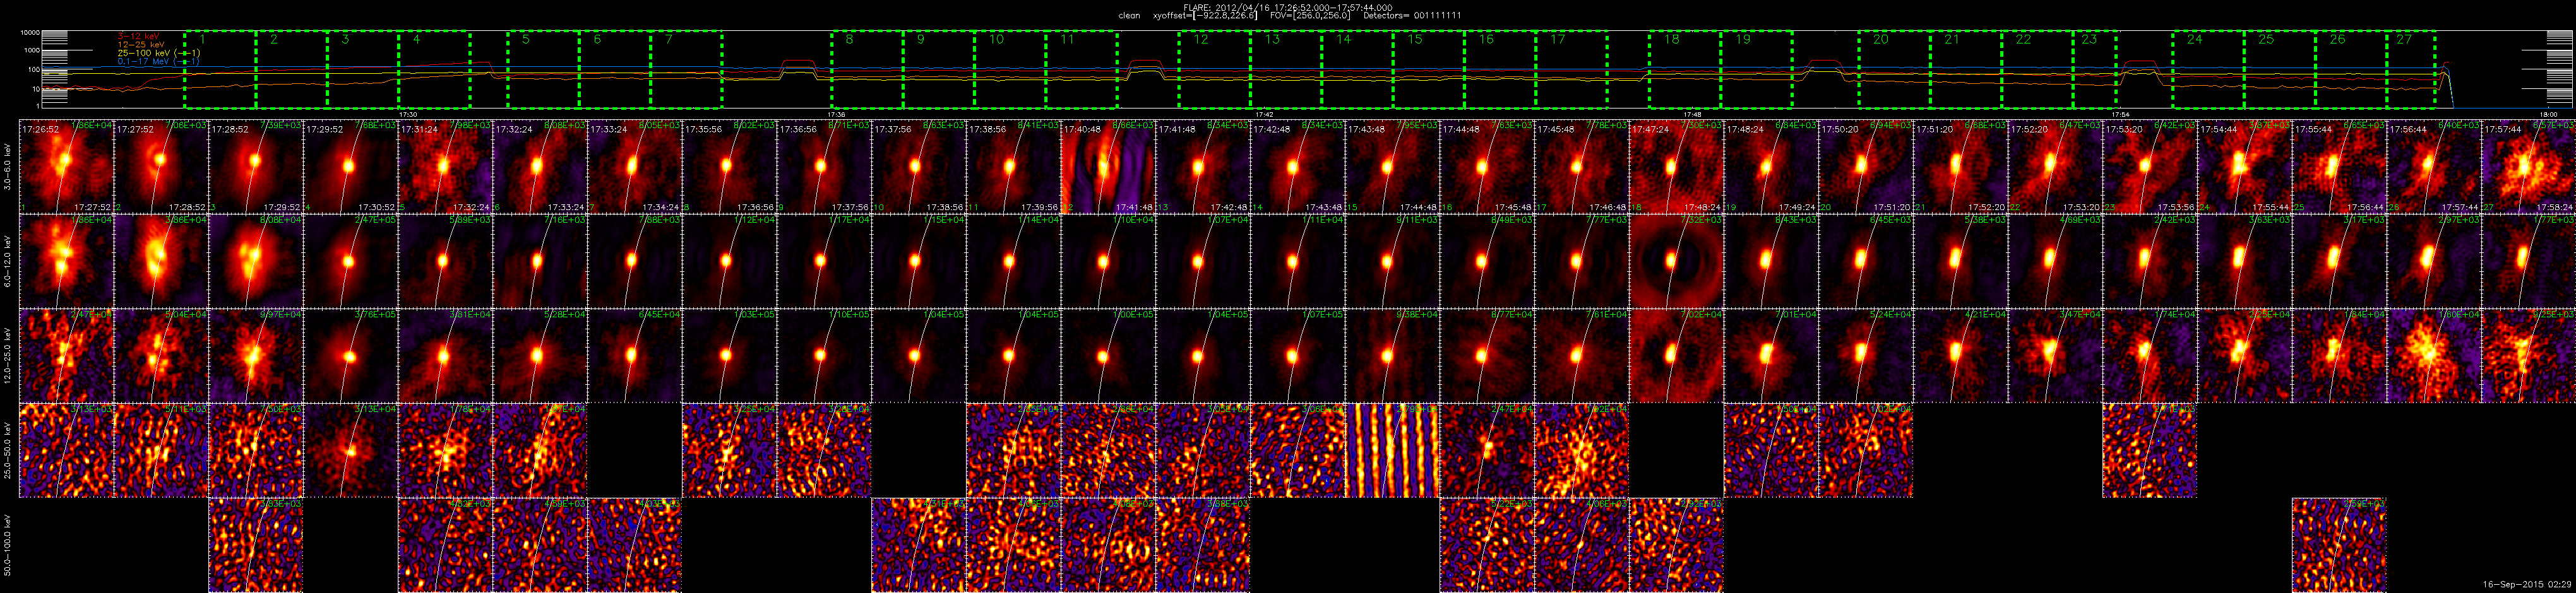Select time interval box 8 in lightcurve
The image size is (2576, 593).
coord(867,69)
